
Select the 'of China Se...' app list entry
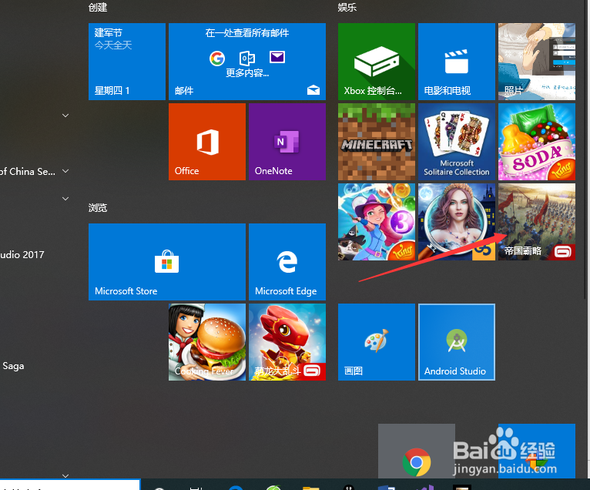pyautogui.click(x=28, y=172)
